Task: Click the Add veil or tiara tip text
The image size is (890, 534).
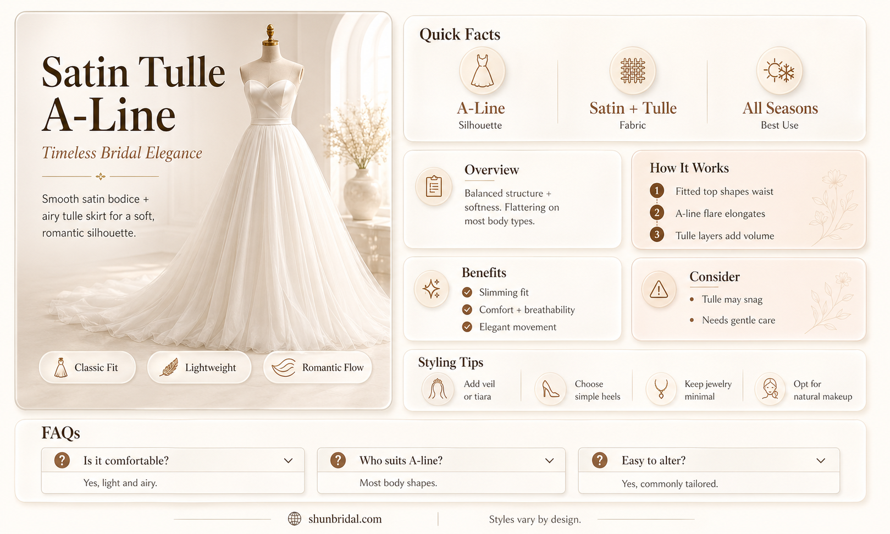Action: pyautogui.click(x=479, y=390)
